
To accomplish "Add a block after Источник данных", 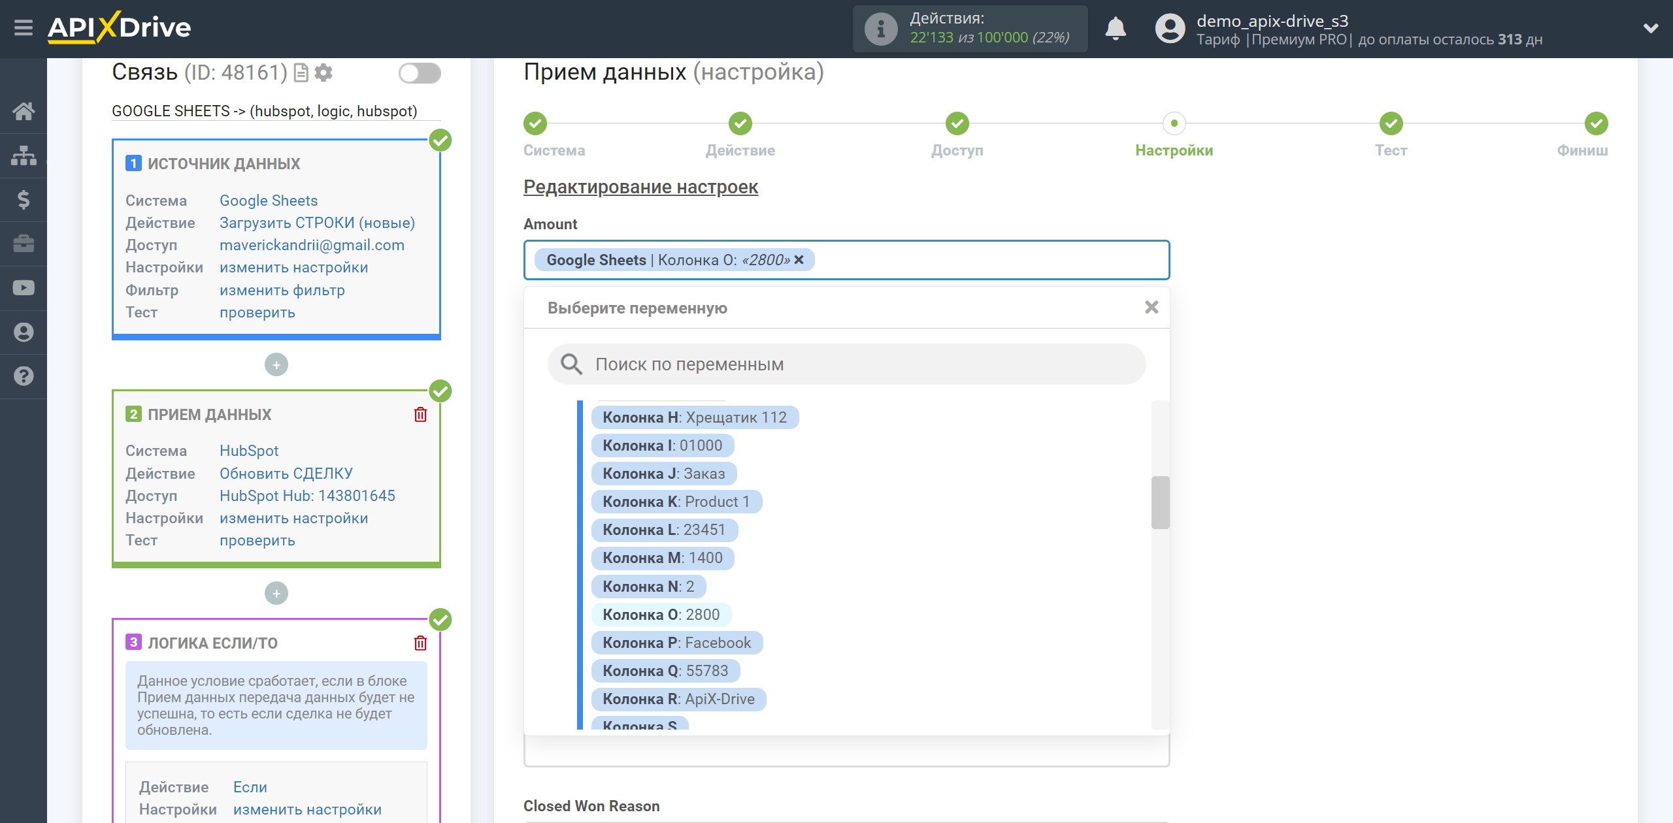I will [276, 365].
